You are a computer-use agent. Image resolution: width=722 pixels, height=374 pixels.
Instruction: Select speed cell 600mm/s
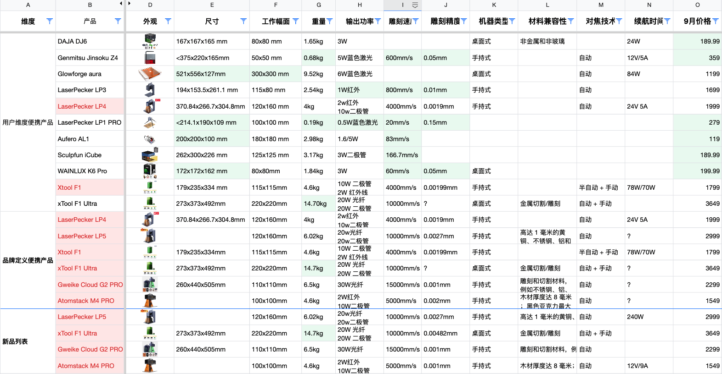pyautogui.click(x=403, y=58)
